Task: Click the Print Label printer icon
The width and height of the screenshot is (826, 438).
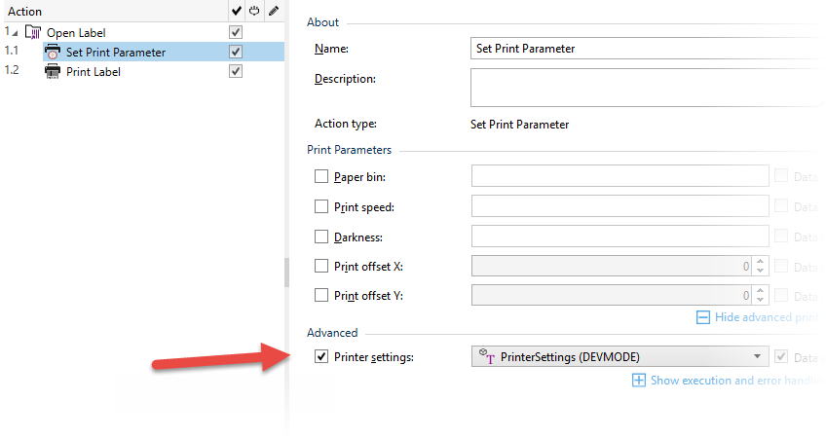Action: click(x=53, y=72)
